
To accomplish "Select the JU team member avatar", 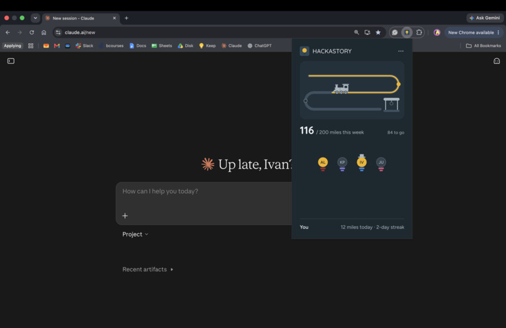I will (381, 163).
